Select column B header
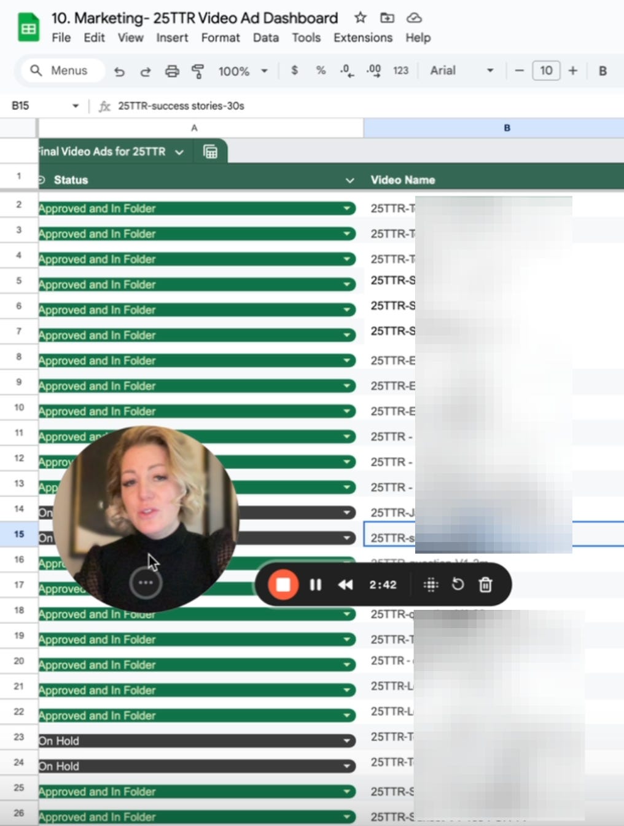 click(494, 128)
